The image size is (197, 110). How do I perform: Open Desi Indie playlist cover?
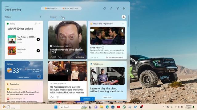click(12, 51)
